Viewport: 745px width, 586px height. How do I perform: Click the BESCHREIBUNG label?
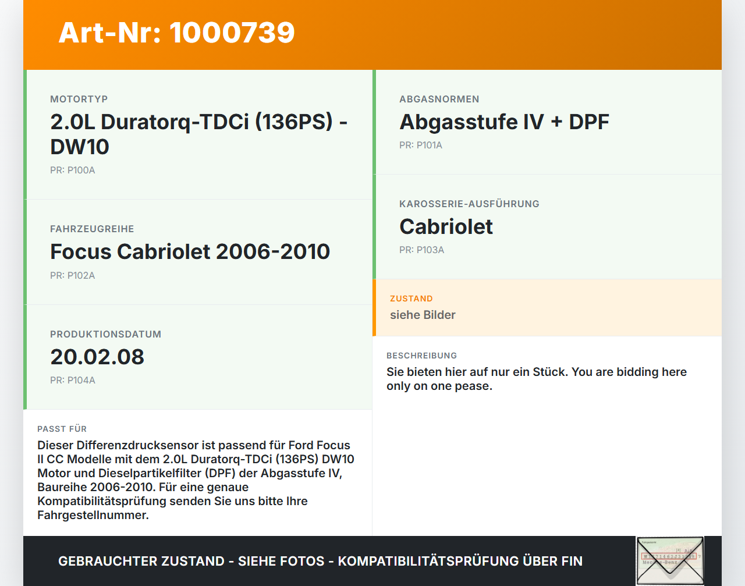[x=422, y=356]
